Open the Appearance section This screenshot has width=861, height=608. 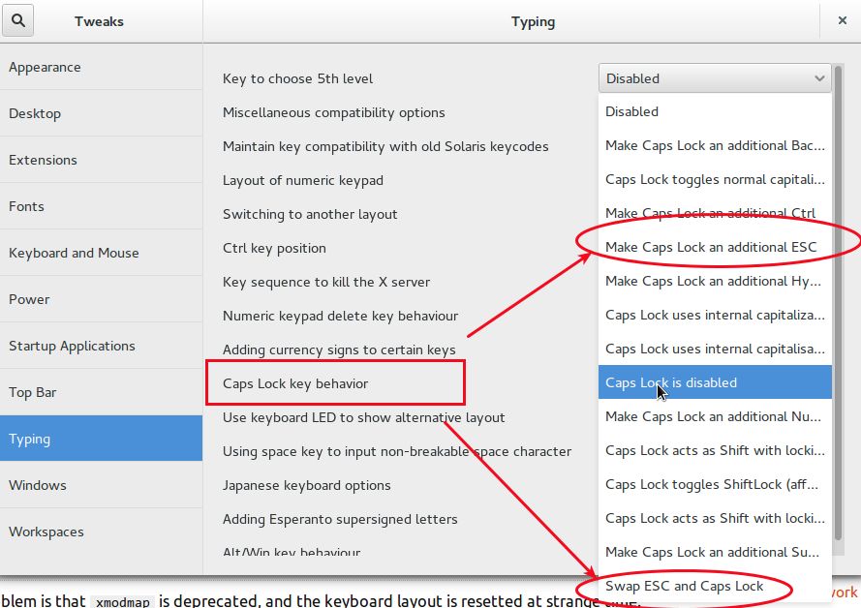[x=101, y=67]
